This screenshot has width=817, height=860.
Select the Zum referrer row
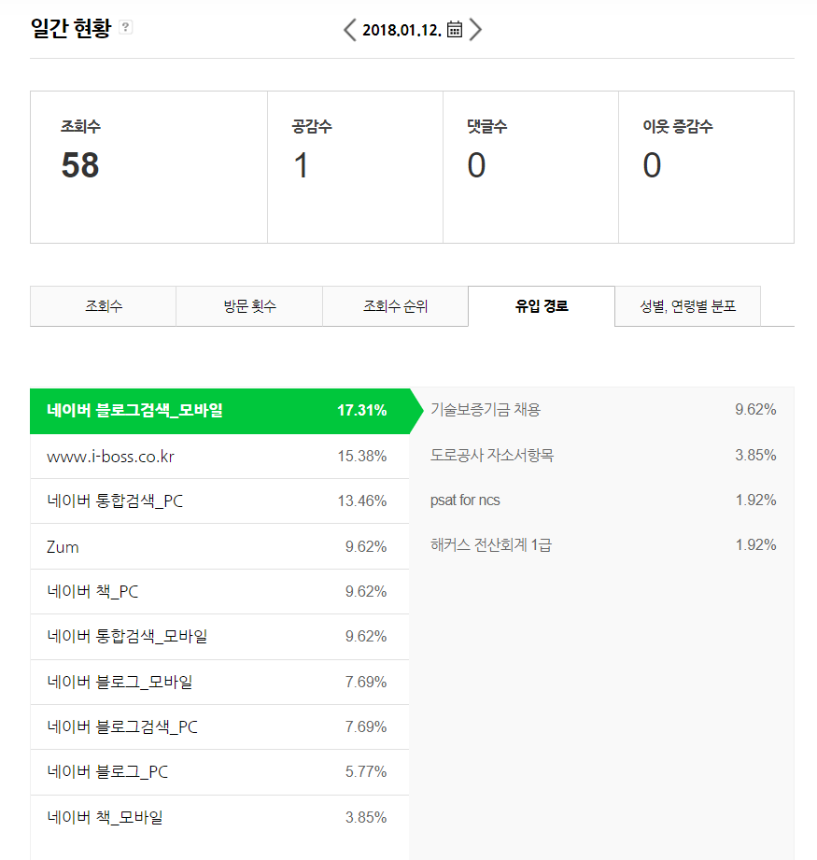pyautogui.click(x=219, y=547)
